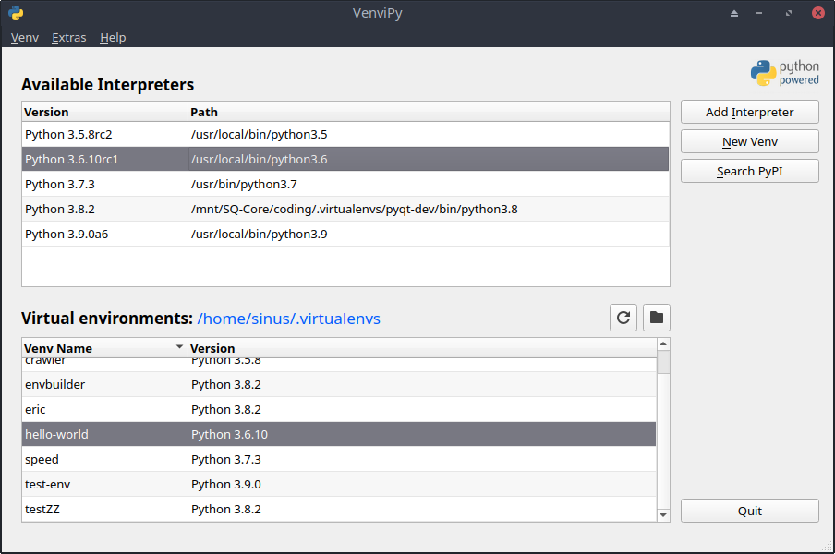Maximize the VenviPy window

[789, 13]
